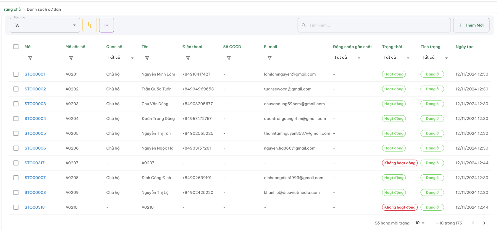Go to previous page arrow

pos(473,223)
